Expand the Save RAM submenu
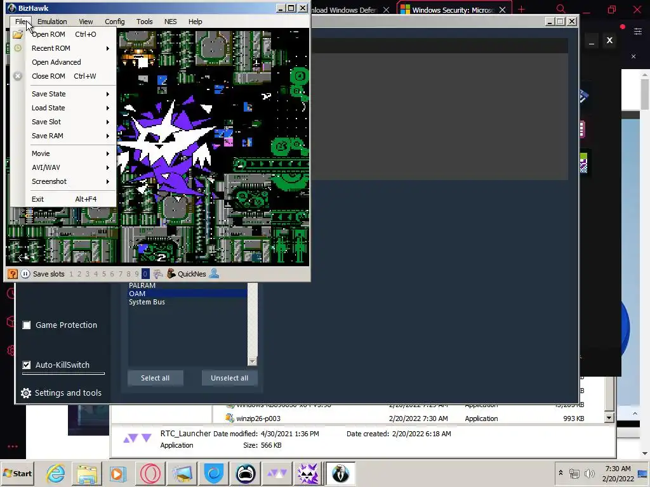 [x=63, y=136]
